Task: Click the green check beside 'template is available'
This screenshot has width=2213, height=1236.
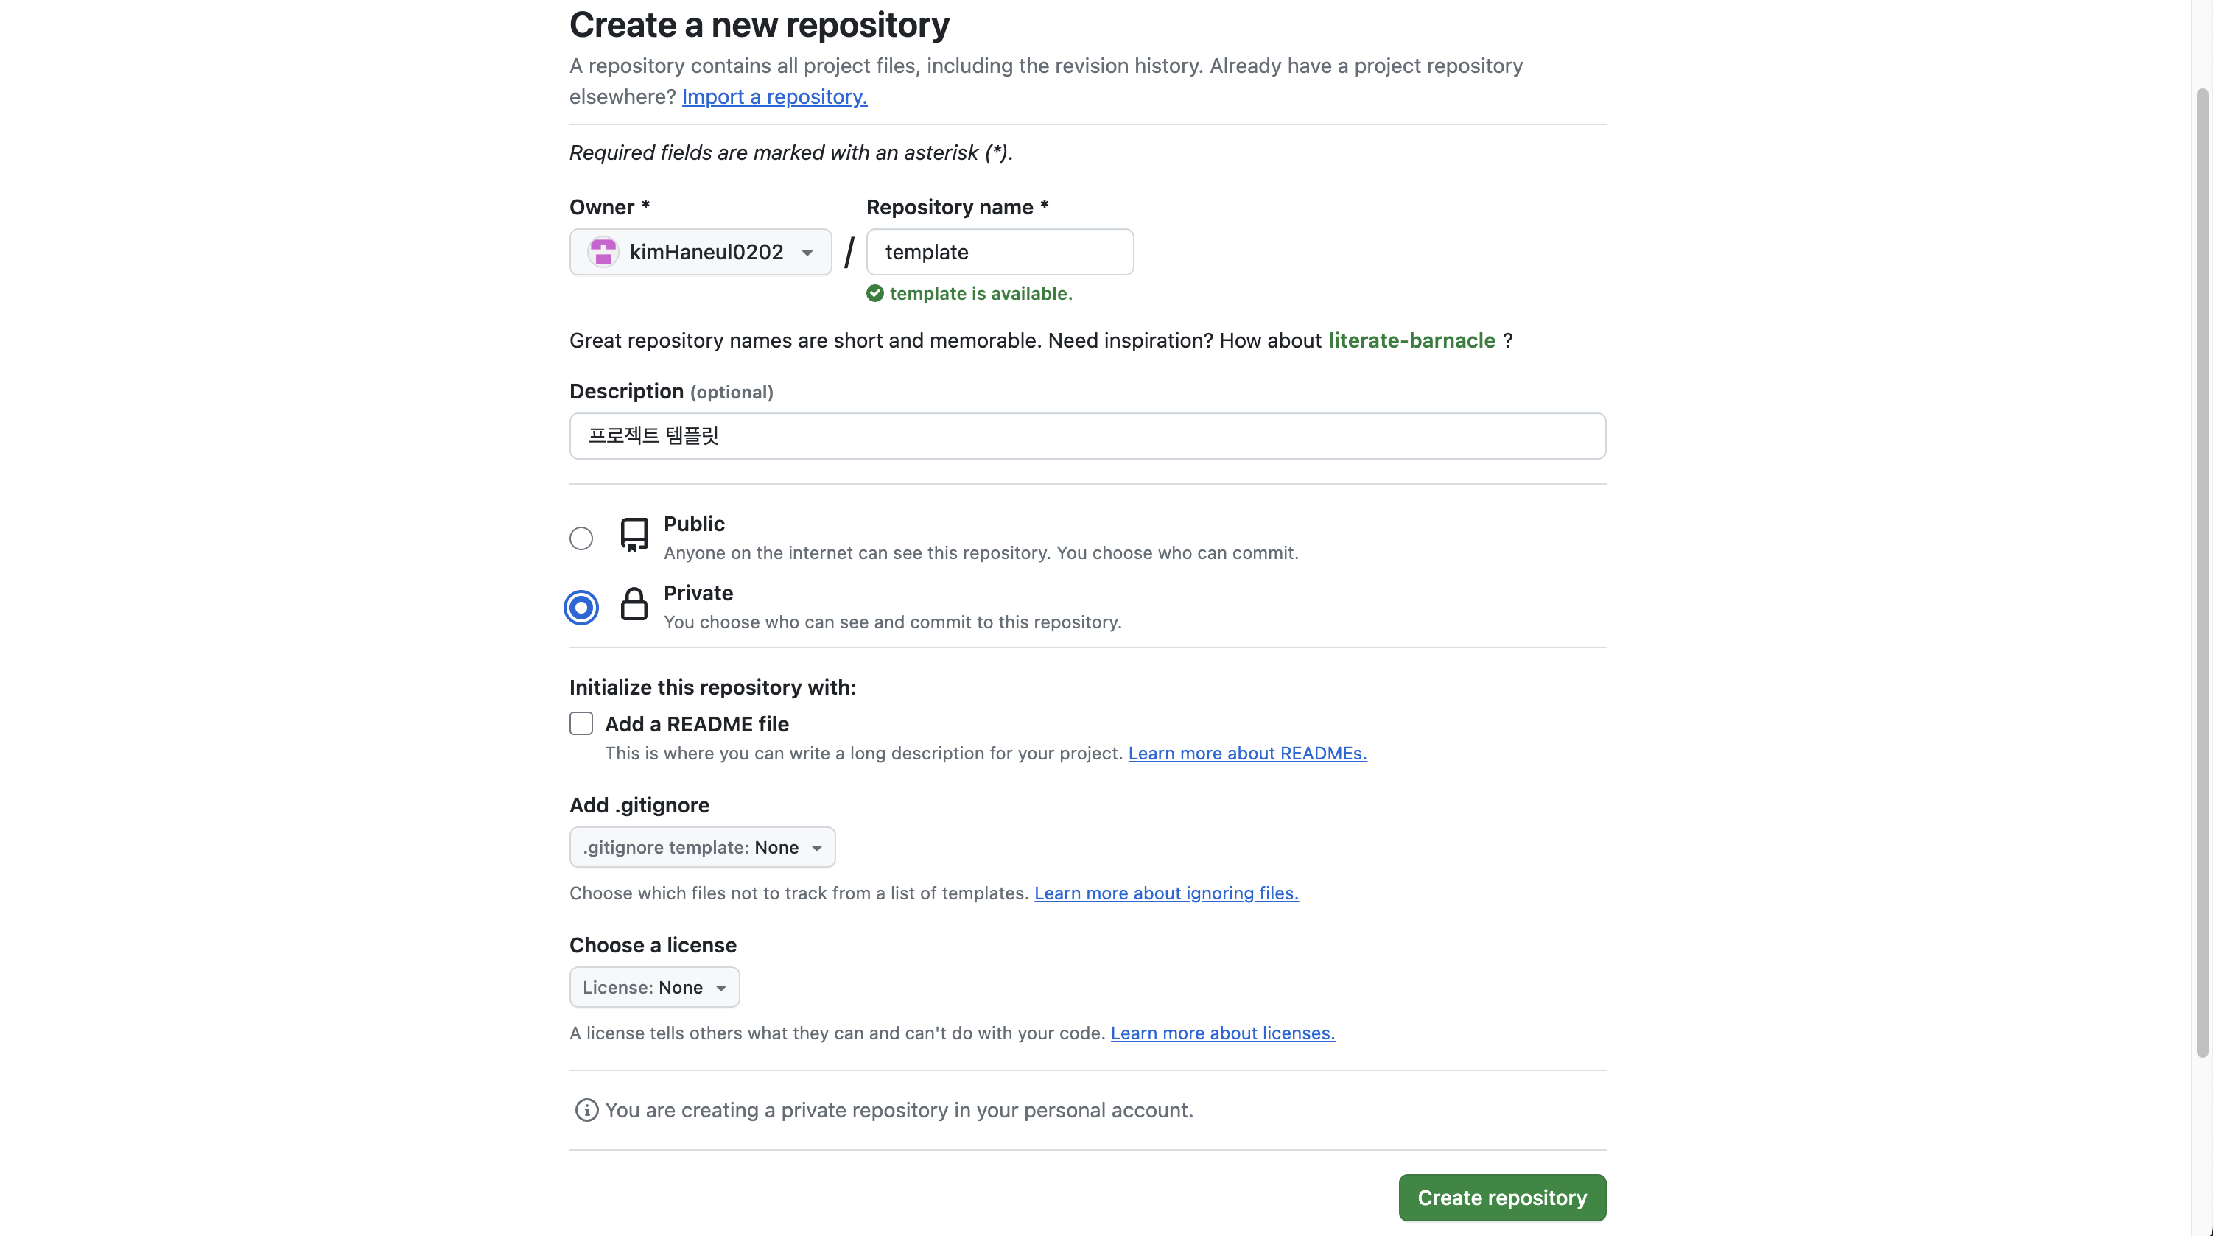Action: point(874,293)
